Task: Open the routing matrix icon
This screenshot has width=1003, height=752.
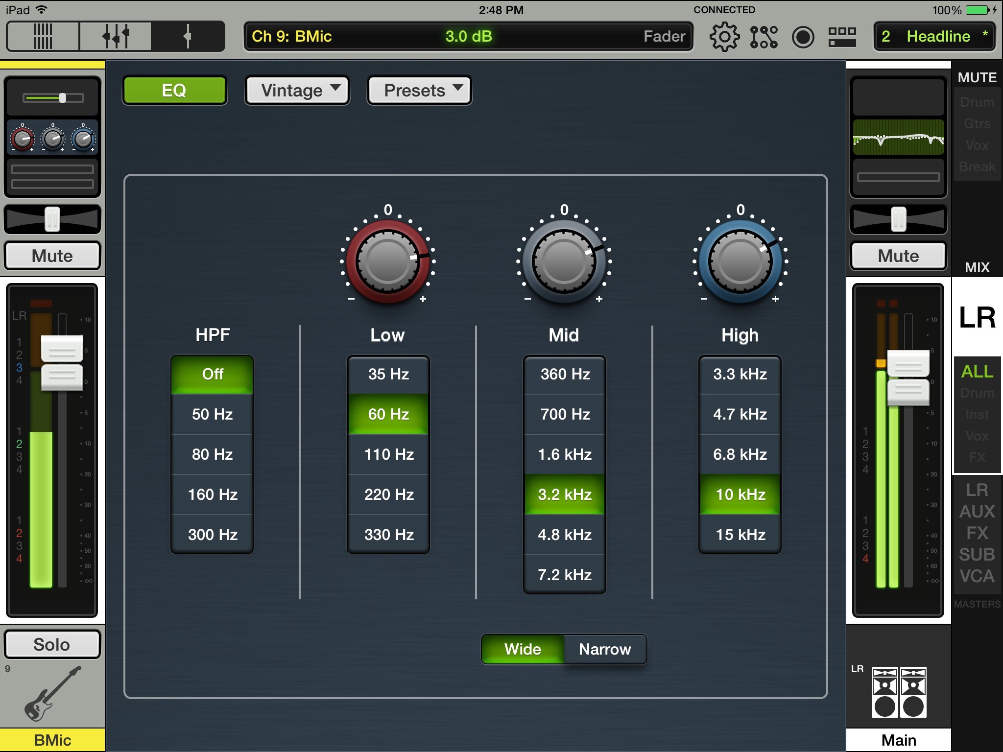Action: tap(764, 37)
